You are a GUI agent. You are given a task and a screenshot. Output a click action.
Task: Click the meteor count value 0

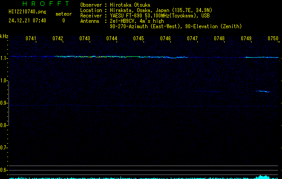(x=64, y=21)
